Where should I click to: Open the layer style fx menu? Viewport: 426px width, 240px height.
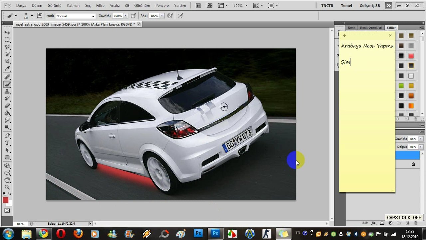373,223
